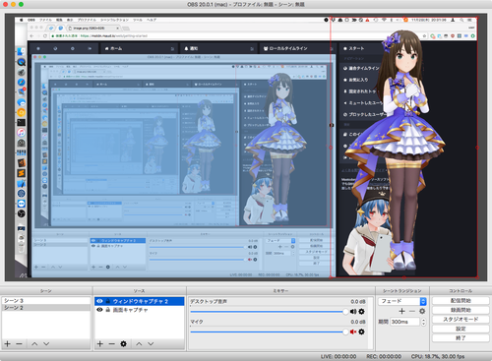The image size is (492, 361).
Task: Click マイク volume slider handle
Action: click(345, 331)
